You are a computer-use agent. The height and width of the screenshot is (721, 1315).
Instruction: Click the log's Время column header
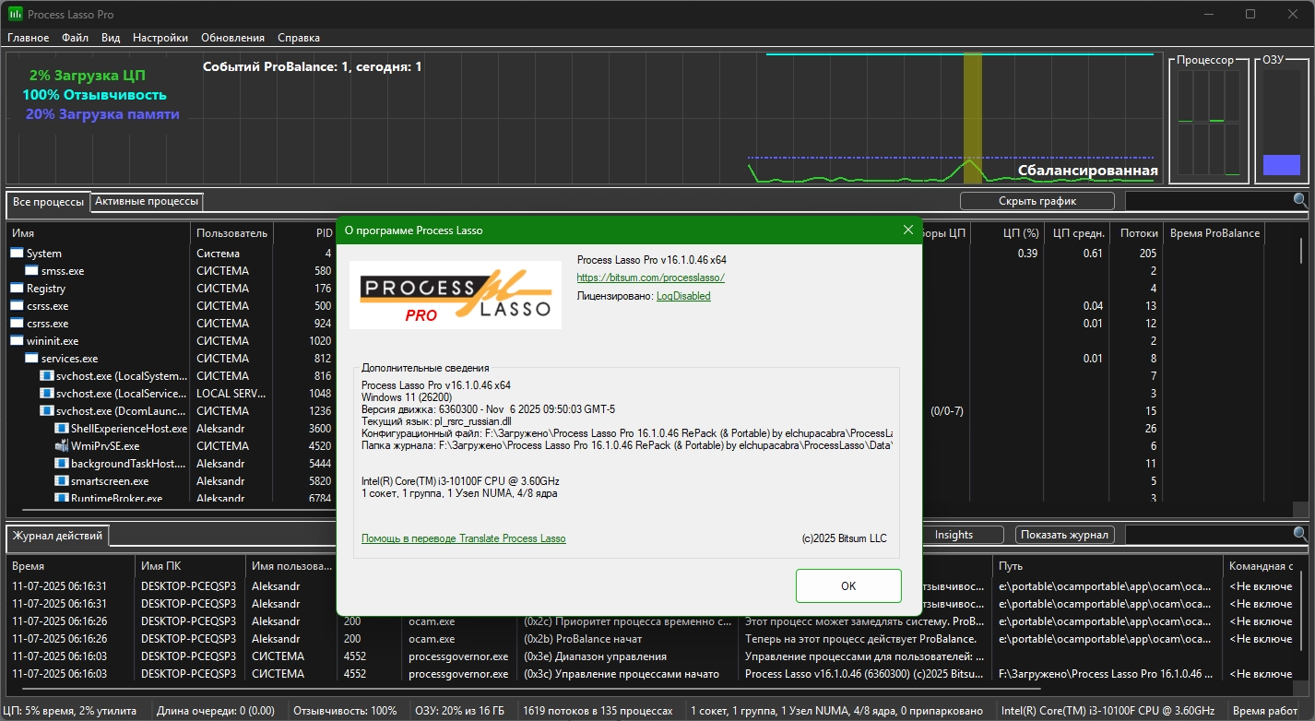pyautogui.click(x=71, y=566)
